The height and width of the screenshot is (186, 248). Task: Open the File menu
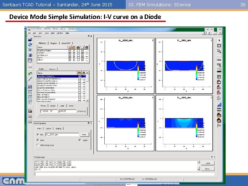point(29,33)
